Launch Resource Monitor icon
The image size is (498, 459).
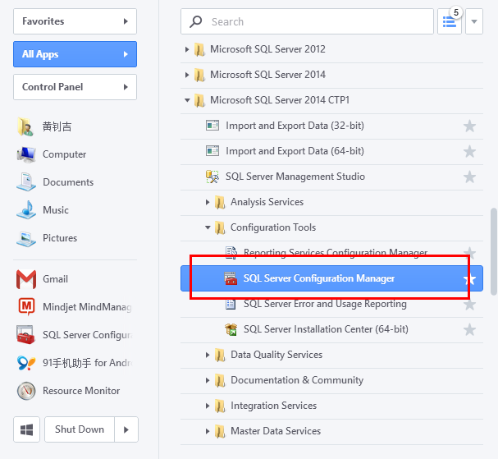coord(26,391)
